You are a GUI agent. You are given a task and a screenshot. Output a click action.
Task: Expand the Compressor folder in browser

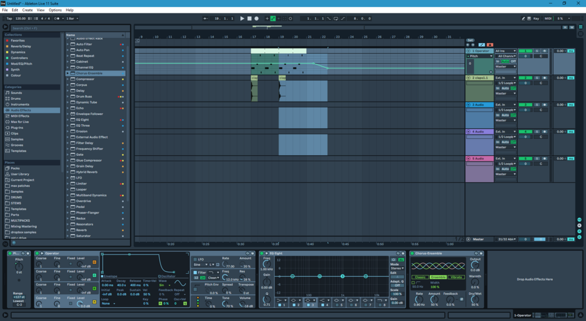click(68, 79)
